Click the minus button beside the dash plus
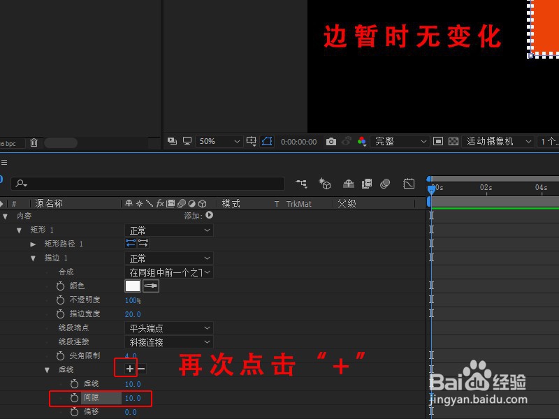 click(x=140, y=369)
